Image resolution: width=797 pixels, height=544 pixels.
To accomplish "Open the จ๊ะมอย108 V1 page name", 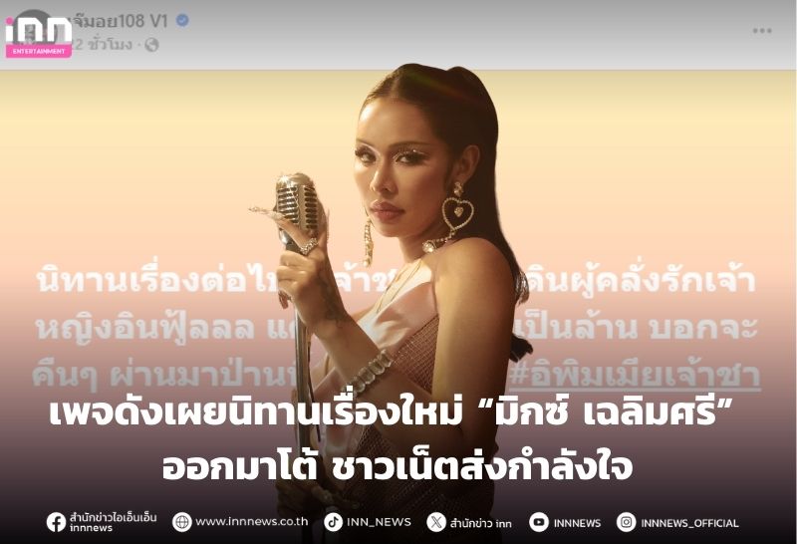I will (119, 21).
